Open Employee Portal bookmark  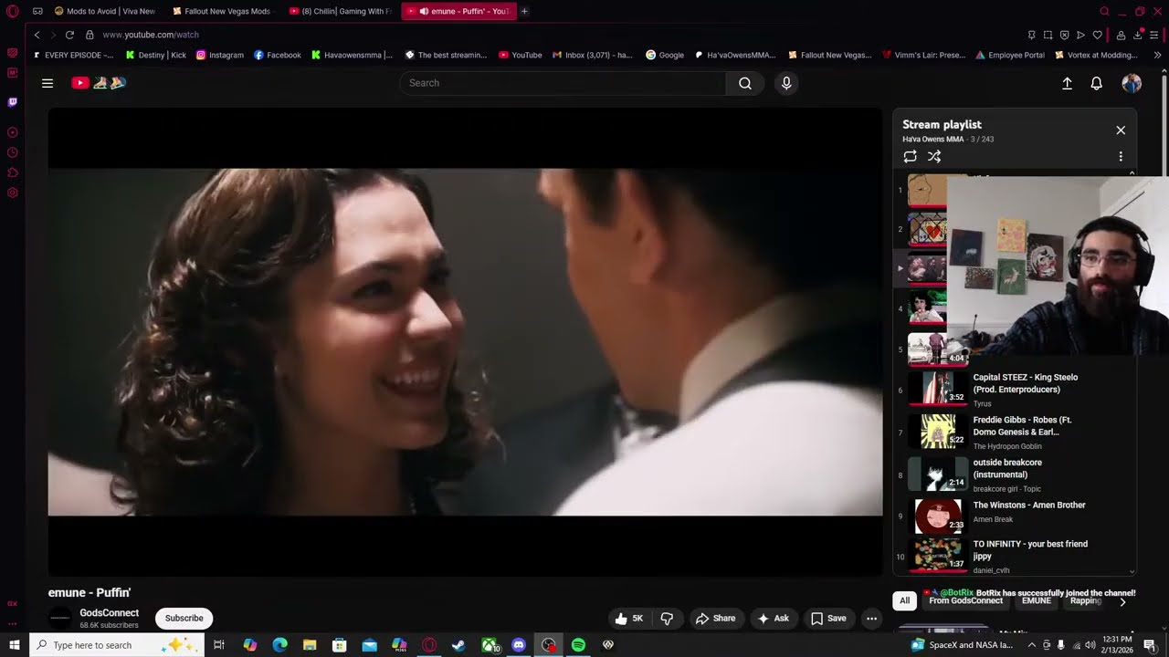coord(1009,55)
